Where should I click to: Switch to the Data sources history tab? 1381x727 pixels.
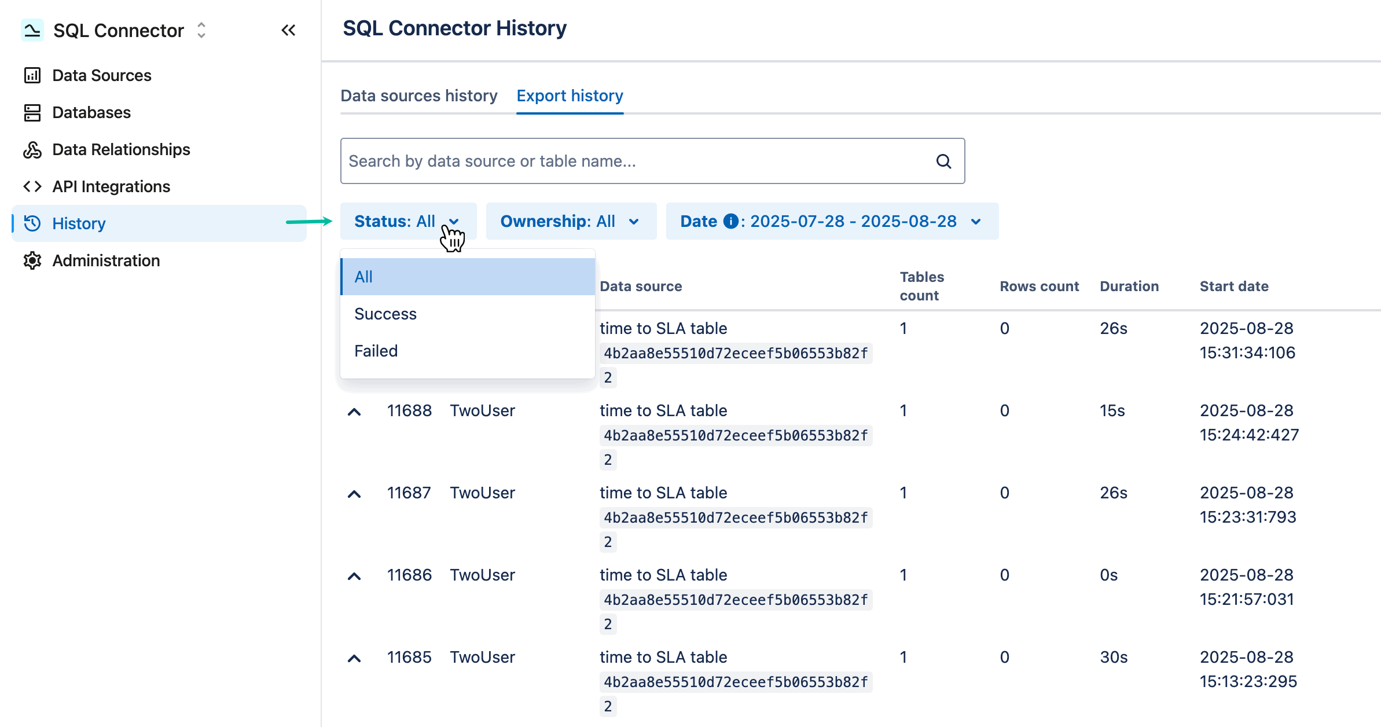click(x=418, y=96)
